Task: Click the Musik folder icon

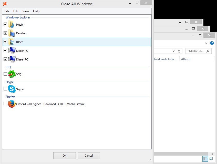Action: [11, 25]
